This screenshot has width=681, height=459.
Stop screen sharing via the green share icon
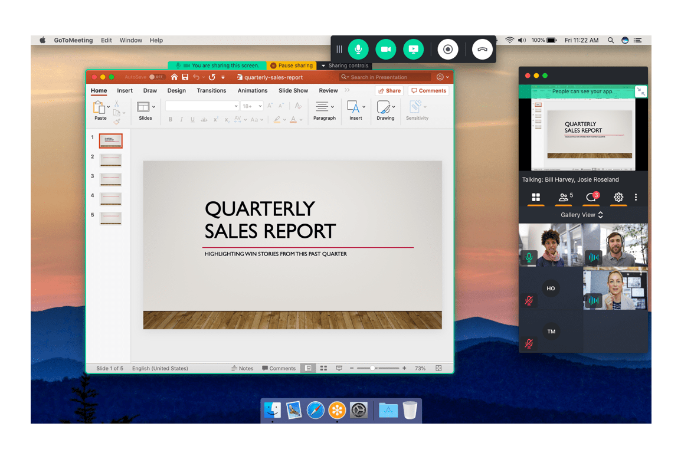point(413,49)
